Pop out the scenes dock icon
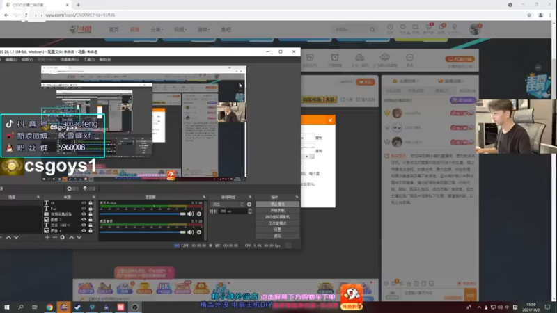 click(38, 197)
